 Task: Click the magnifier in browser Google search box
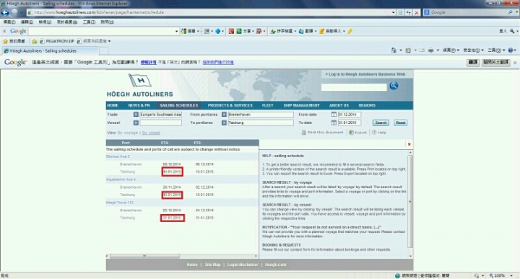pyautogui.click(x=510, y=12)
